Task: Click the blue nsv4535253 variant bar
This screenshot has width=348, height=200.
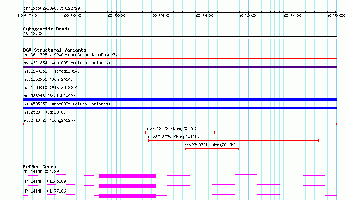Action: coord(180,108)
